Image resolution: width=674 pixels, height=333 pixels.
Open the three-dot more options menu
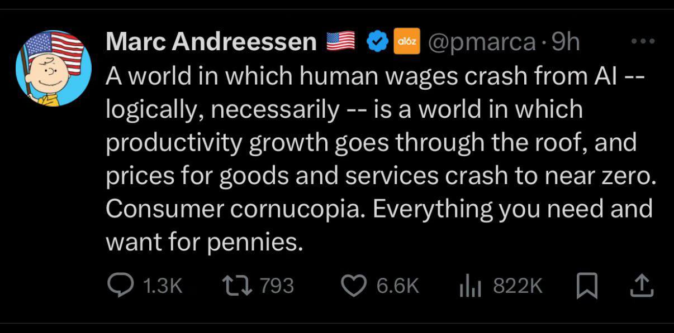click(x=642, y=41)
